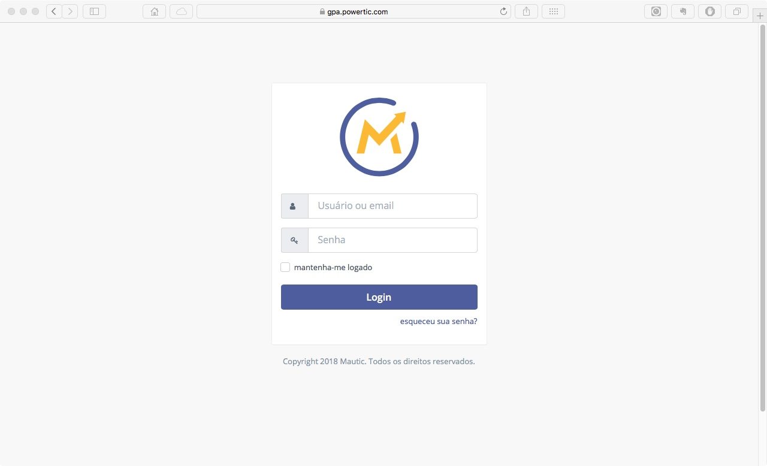
Task: Open the esqueceu sua senha link
Action: [x=439, y=322]
